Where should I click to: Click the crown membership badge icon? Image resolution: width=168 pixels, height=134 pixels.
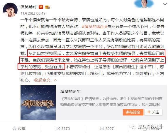47,7
